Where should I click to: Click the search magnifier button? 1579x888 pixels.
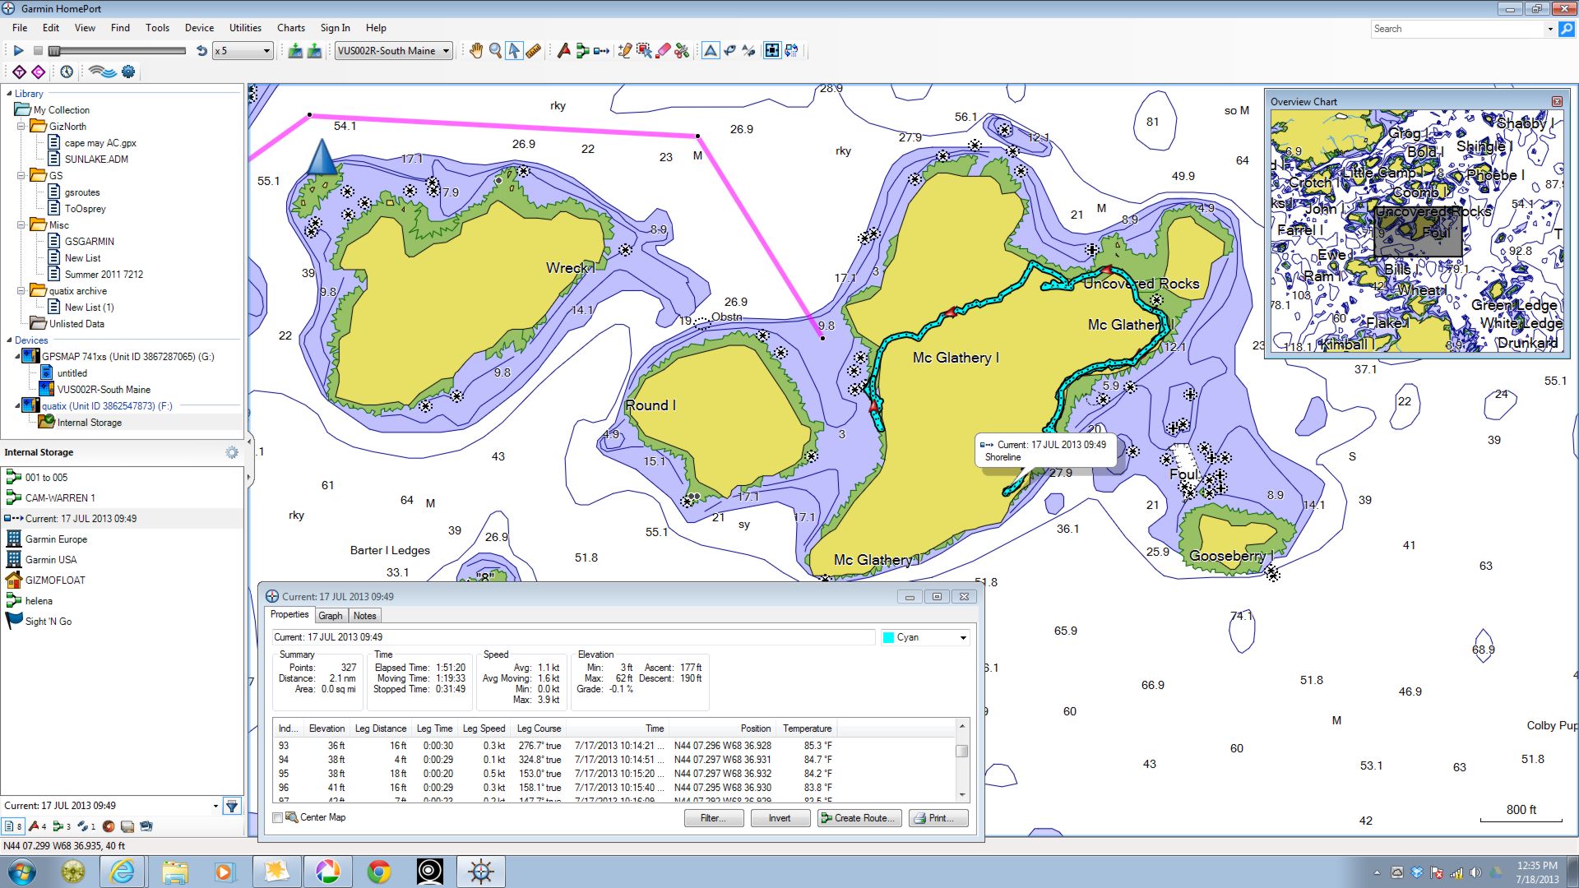pos(1567,29)
